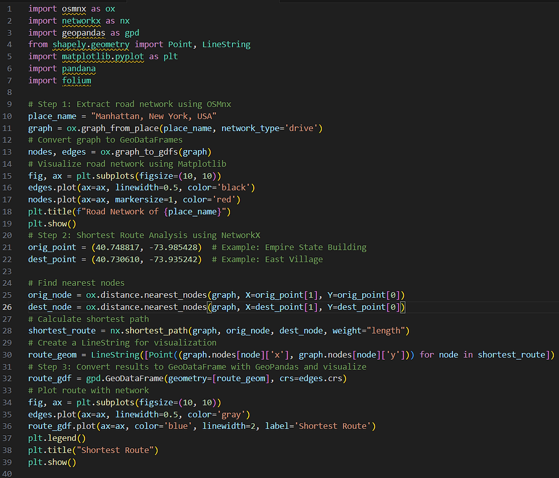
Task: Click 'matplotlib.pyplot' on line 5
Action: point(103,56)
